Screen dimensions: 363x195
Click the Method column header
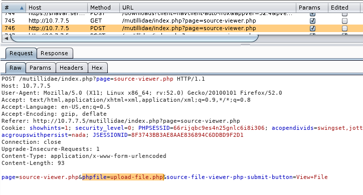click(x=103, y=8)
